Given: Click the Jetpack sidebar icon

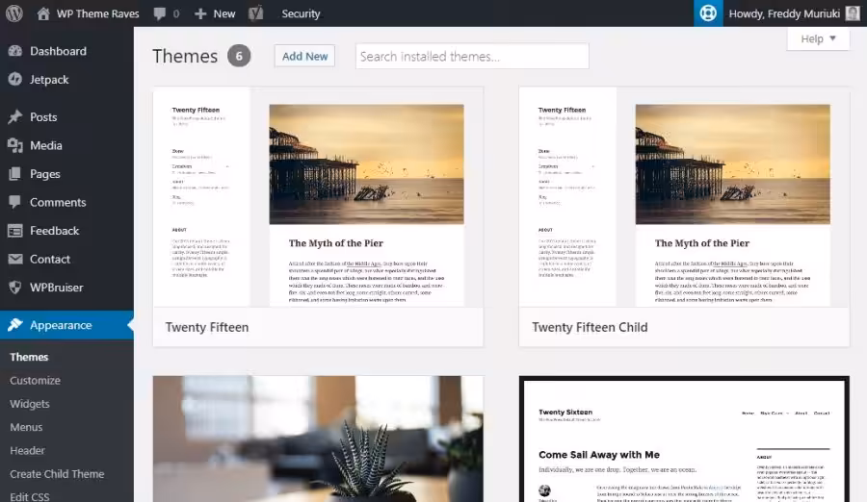Looking at the screenshot, I should point(14,79).
